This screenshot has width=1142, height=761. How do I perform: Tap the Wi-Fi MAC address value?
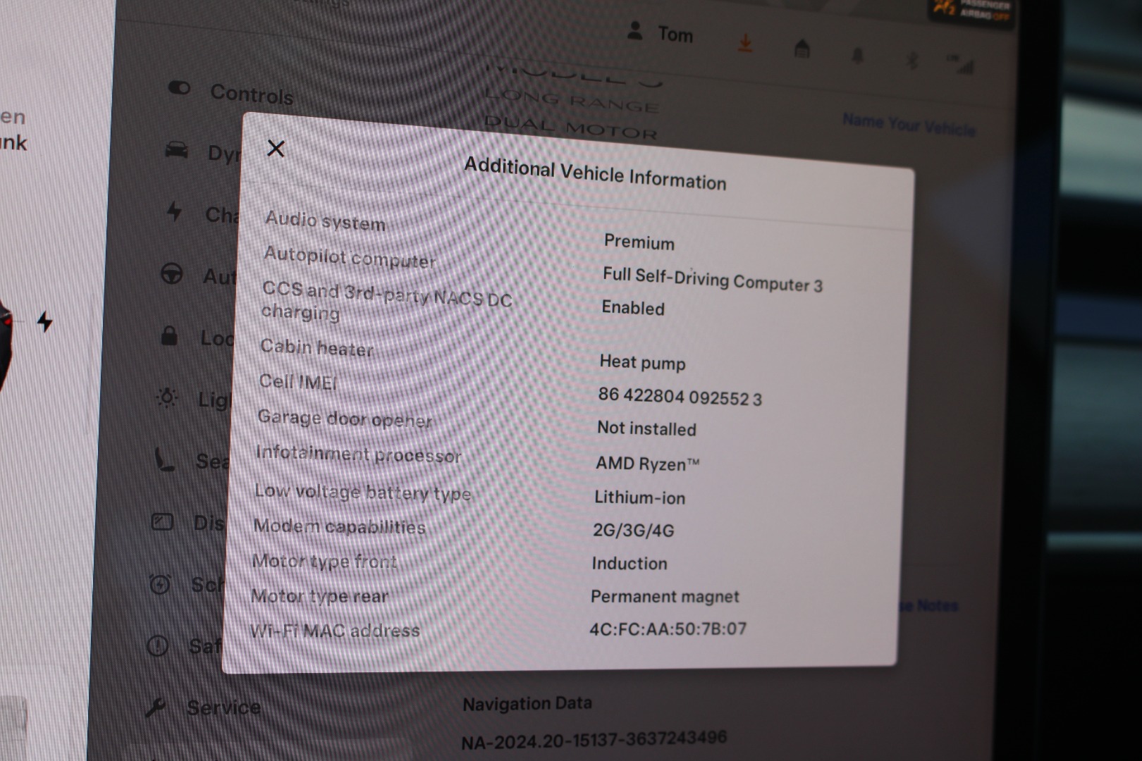tap(668, 629)
